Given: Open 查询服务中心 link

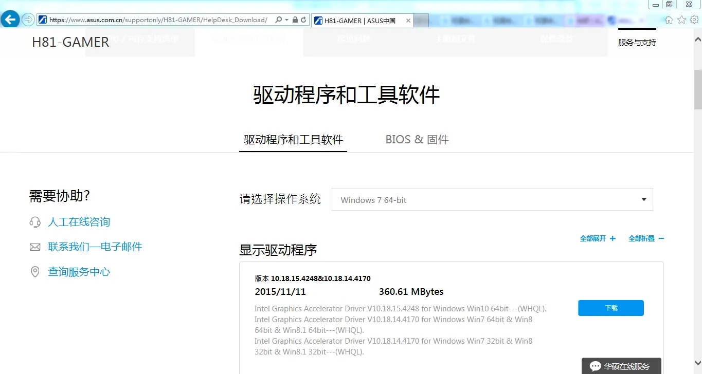Looking at the screenshot, I should 79,272.
